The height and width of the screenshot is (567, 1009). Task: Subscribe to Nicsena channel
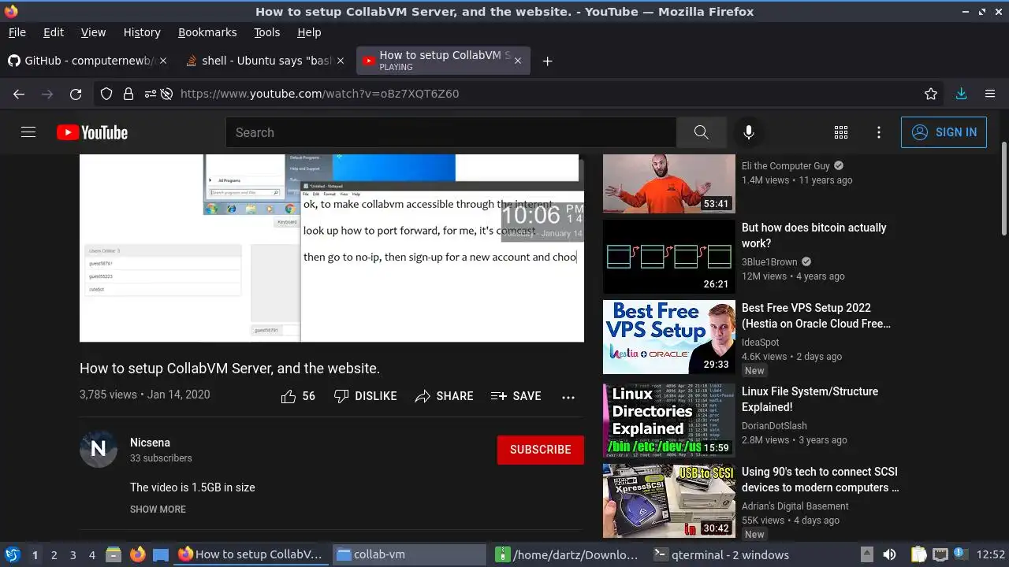point(541,450)
